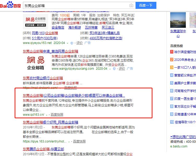Screen dimensions: 196x156
Task: Open the 网易企业邮箱 五折特惠 ad thumbnail
Action: (36, 21)
